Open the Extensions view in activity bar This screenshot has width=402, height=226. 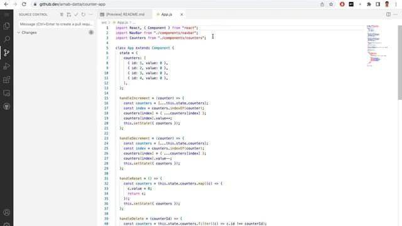[x=7, y=80]
